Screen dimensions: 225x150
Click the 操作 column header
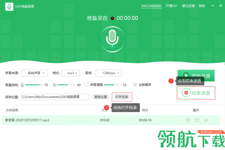coord(196,110)
